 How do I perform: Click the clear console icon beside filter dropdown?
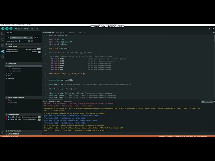point(214,101)
